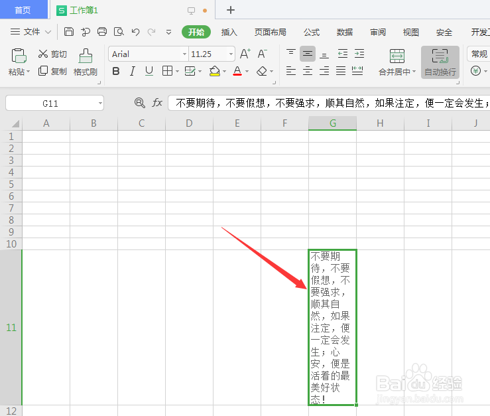The width and height of the screenshot is (490, 416).
Task: Switch to the 安全 ribbon tab
Action: (444, 32)
